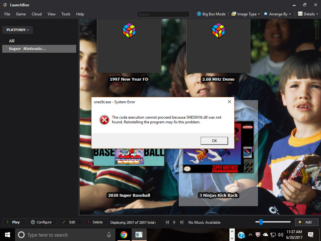Open the volume control tray icon
Viewport: 321px width, 241px height.
281,235
